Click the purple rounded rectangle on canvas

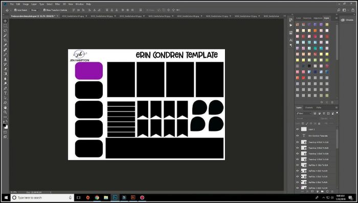[x=89, y=71]
